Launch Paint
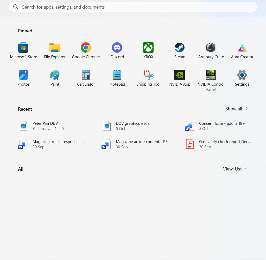Viewport: 266px width, 260px height. pyautogui.click(x=55, y=78)
